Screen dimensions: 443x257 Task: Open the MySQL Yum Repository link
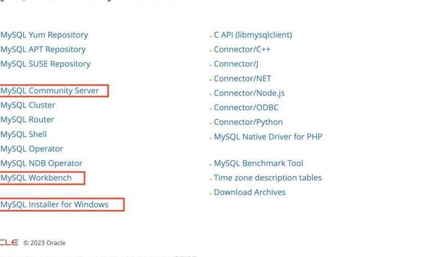[x=44, y=35]
